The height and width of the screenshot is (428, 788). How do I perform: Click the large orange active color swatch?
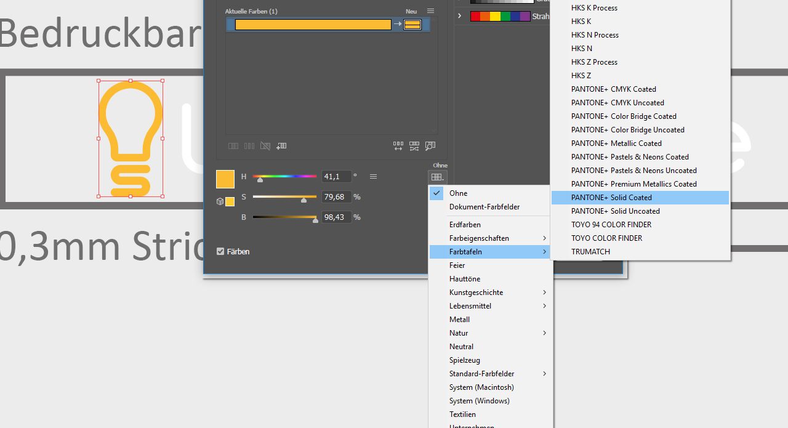tap(225, 179)
